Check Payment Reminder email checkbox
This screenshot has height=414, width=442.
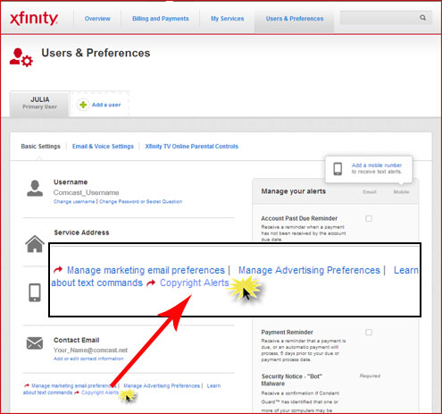coord(369,332)
